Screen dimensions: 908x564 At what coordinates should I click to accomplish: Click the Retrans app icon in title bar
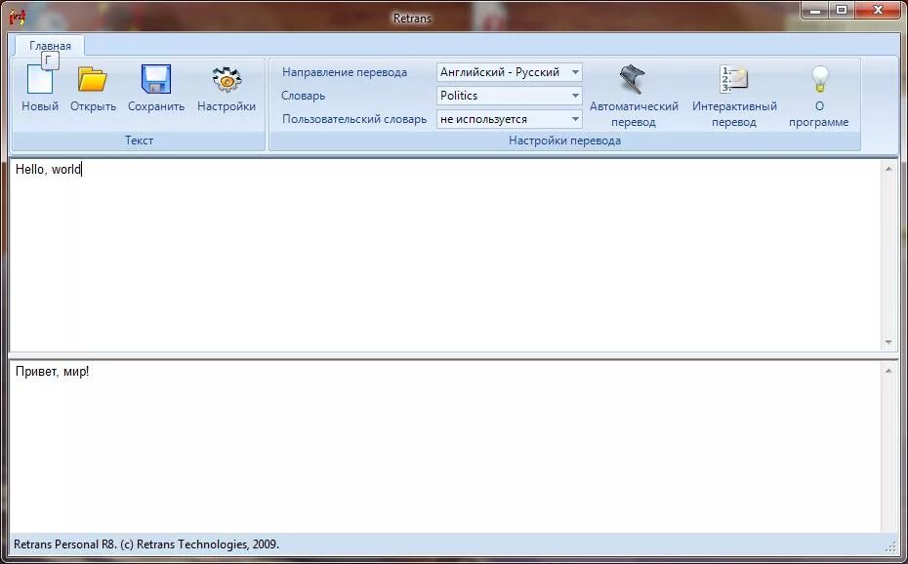(18, 17)
